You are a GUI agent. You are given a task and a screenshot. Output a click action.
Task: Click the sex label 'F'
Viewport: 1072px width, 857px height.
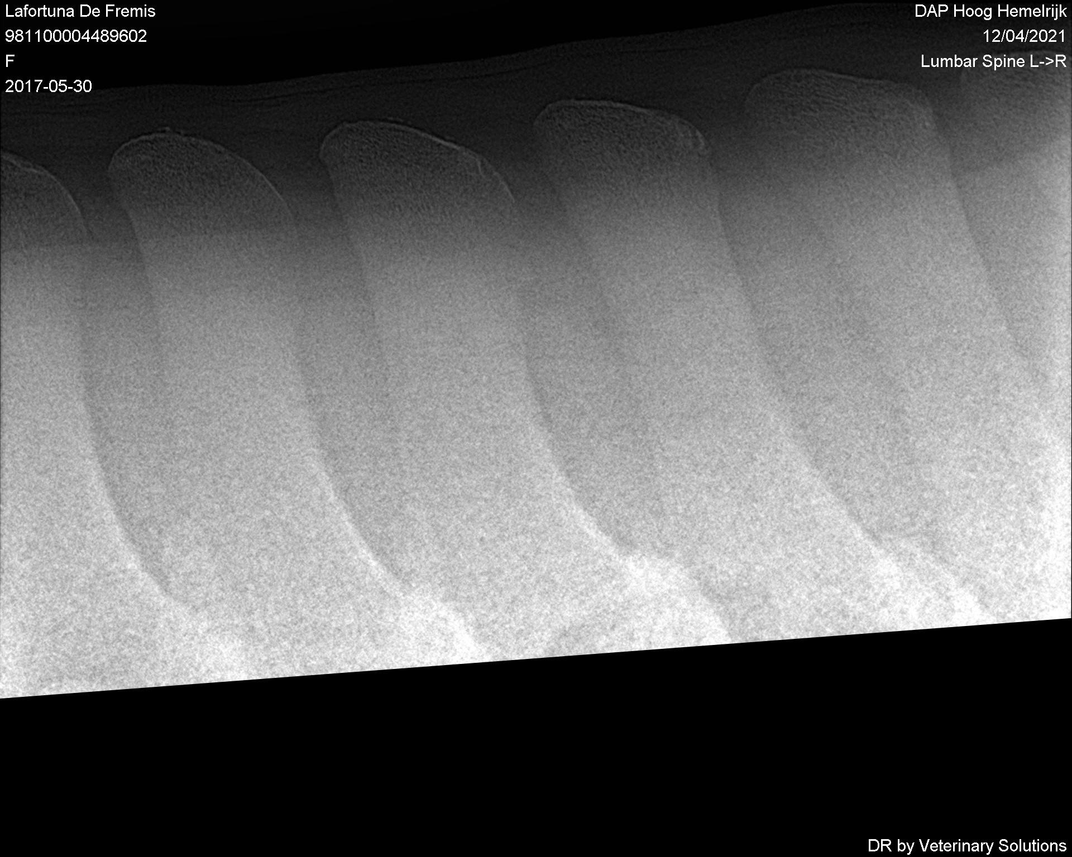(9, 61)
